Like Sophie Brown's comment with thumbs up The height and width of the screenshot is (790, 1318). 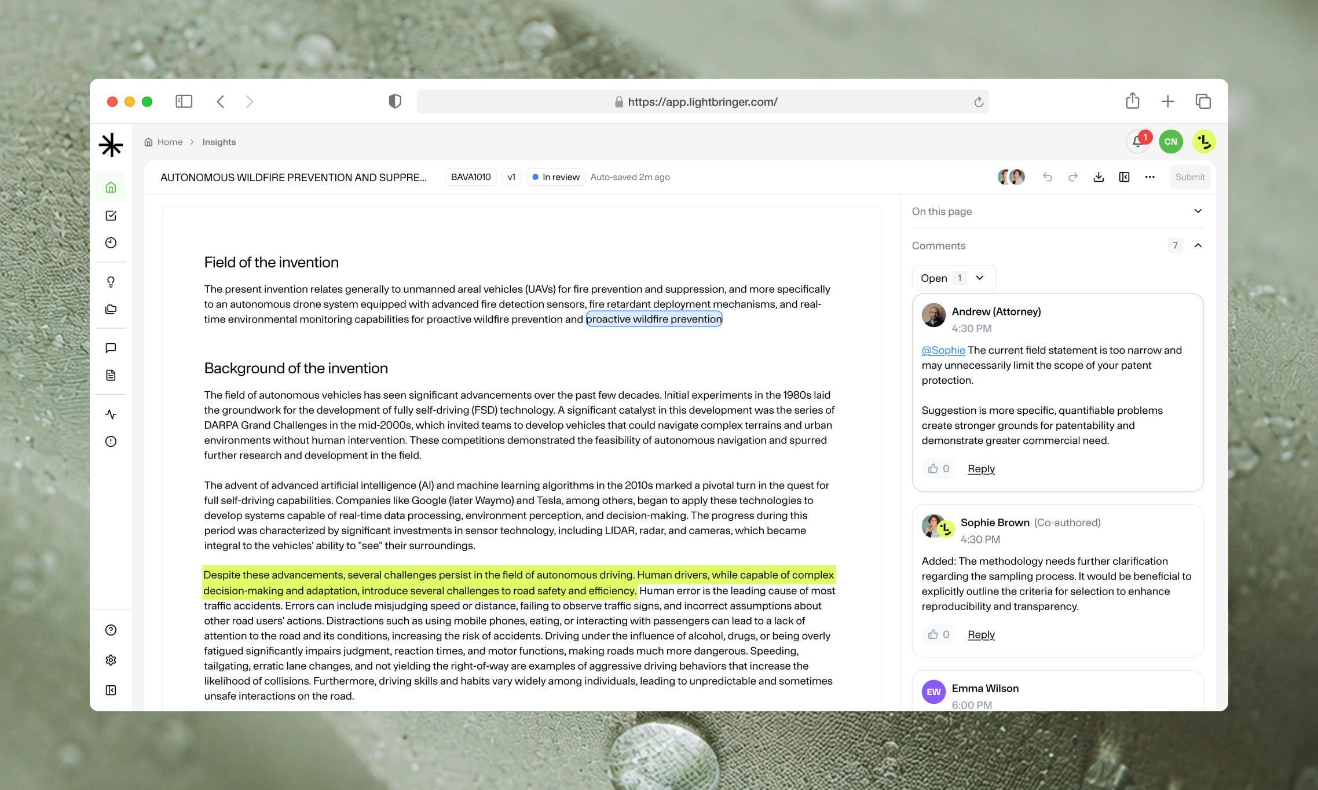(x=939, y=635)
